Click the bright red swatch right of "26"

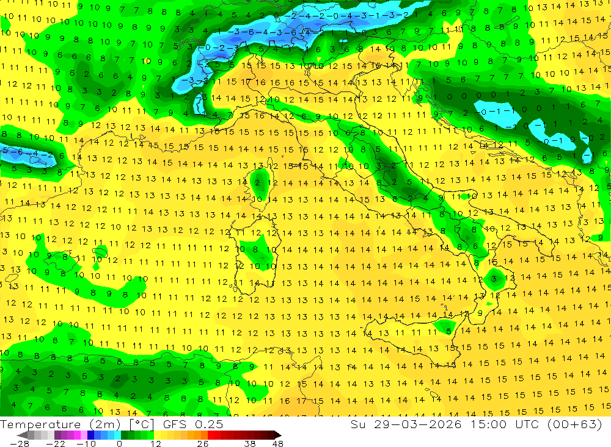click(x=211, y=435)
